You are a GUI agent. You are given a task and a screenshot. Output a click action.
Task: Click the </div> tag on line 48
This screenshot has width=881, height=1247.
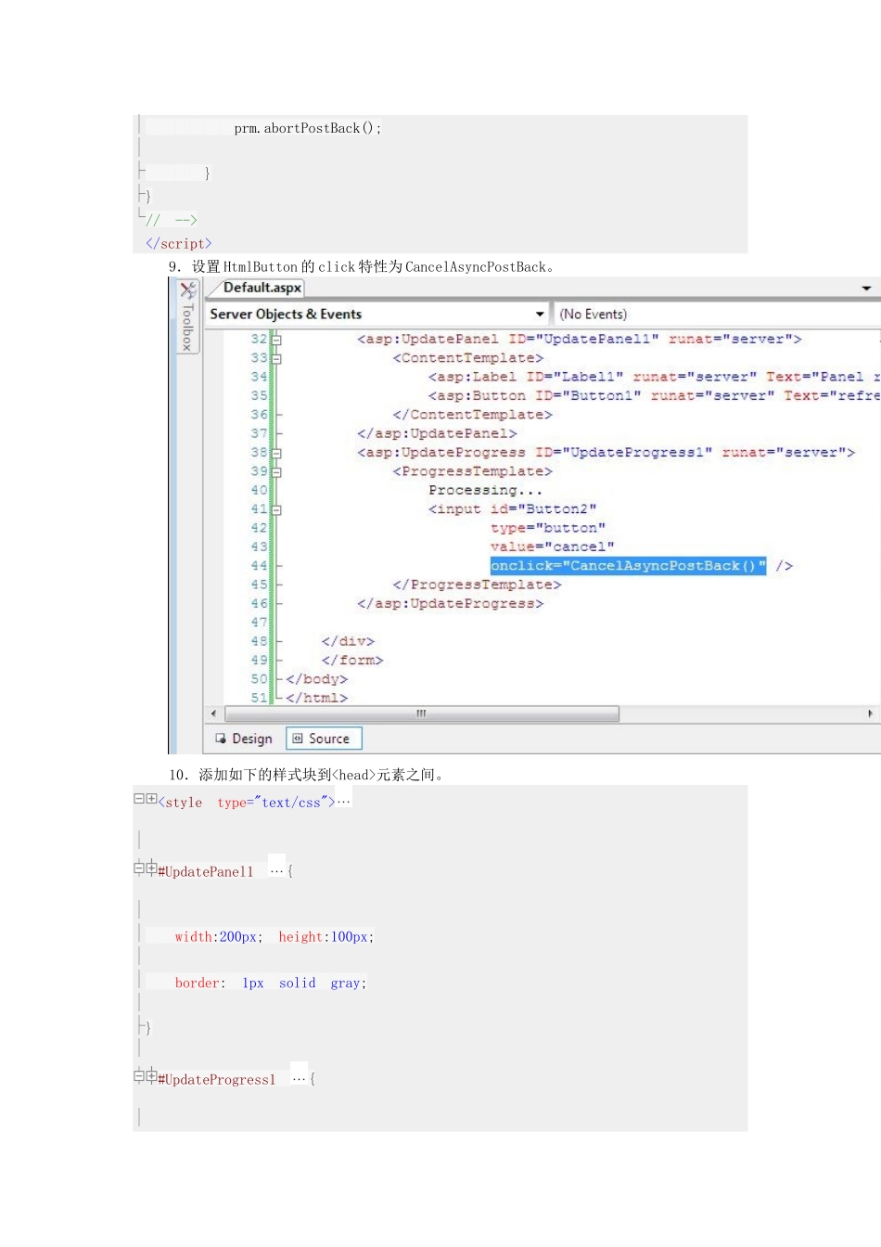click(348, 641)
